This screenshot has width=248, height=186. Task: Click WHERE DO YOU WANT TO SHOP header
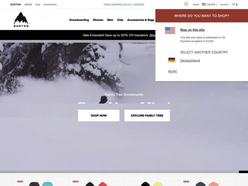tap(202, 16)
